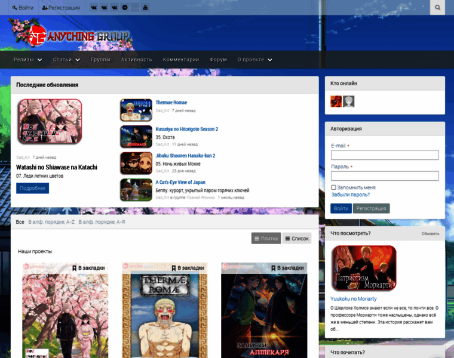Open the Thermae Romae update thumbnail
454x358 pixels.
[x=136, y=110]
